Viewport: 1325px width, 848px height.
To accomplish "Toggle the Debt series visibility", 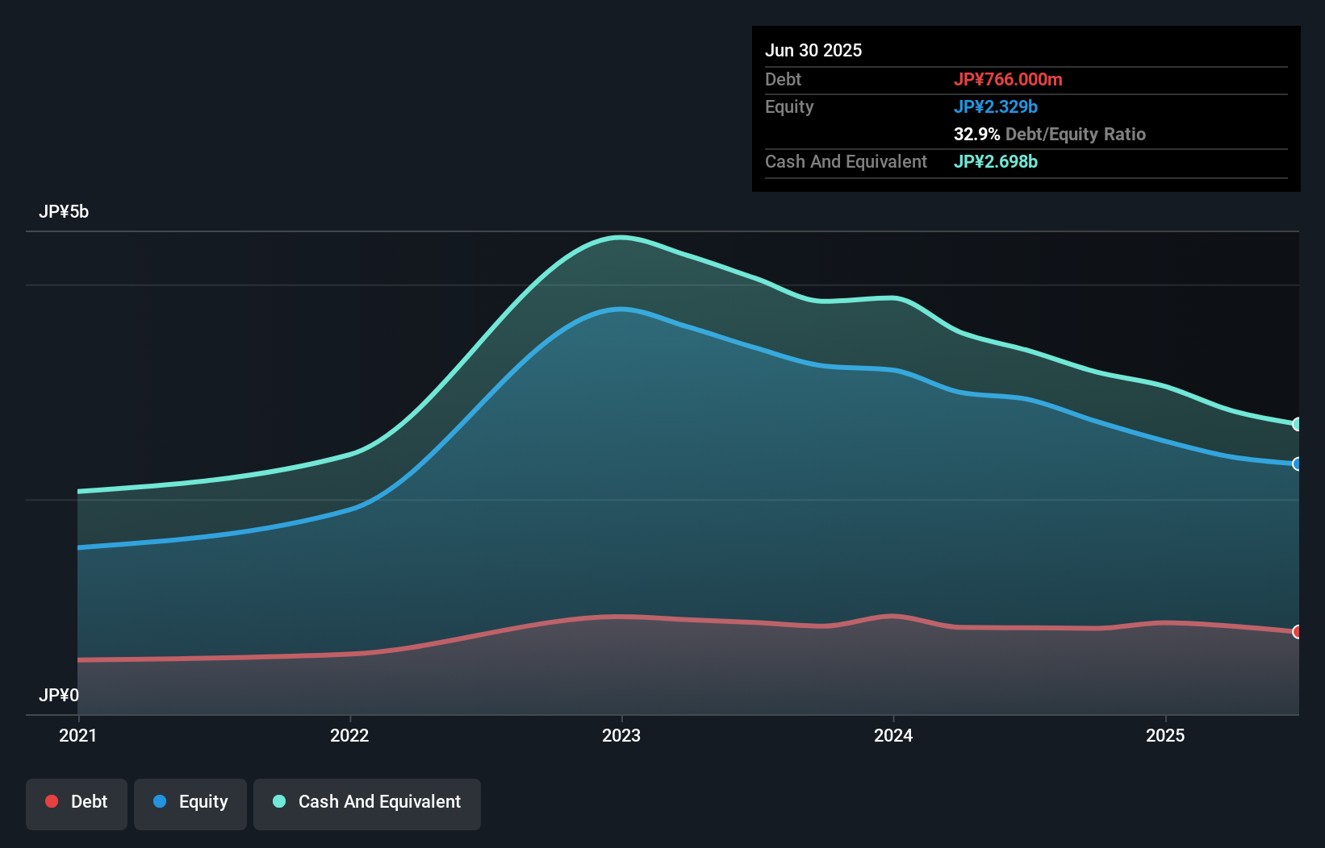I will click(x=77, y=802).
